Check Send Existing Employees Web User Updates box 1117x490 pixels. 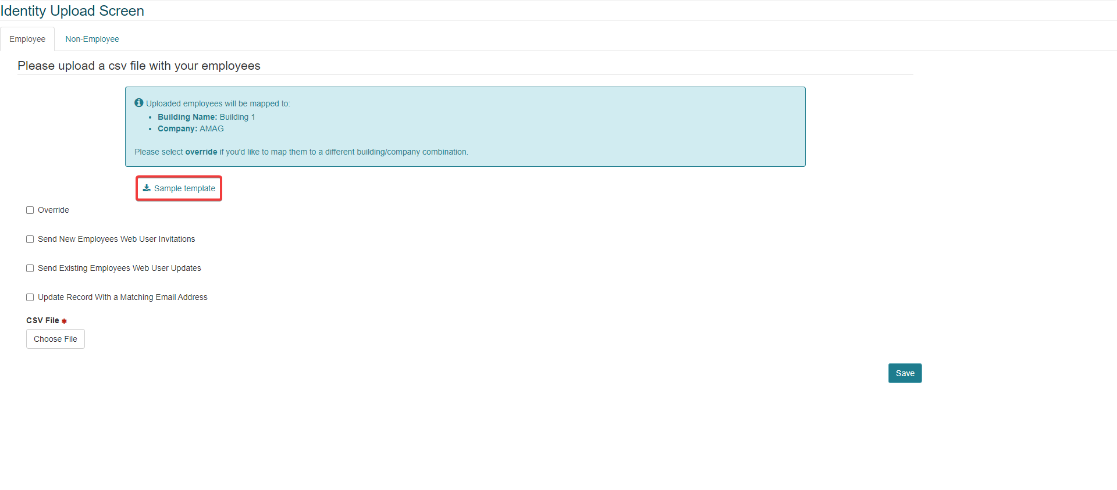(x=30, y=269)
